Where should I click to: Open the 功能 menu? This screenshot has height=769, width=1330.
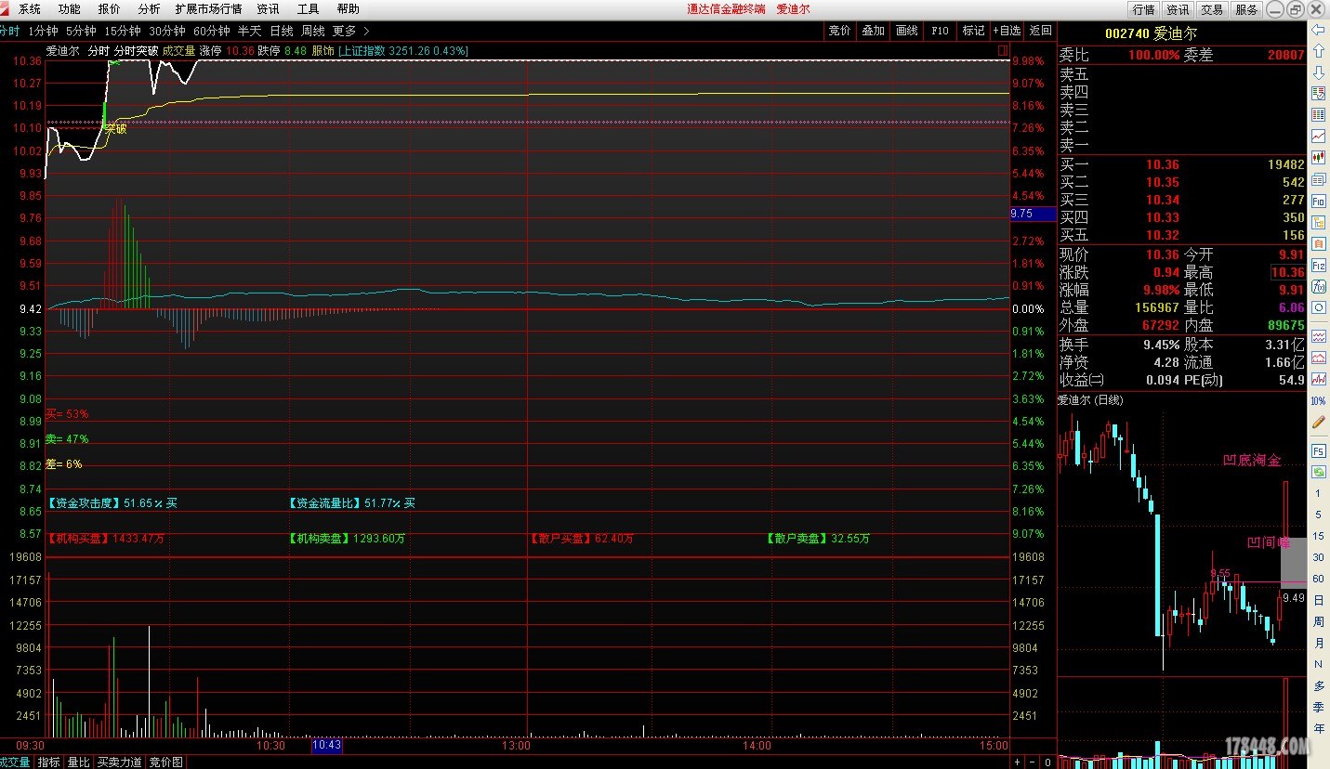[x=70, y=8]
